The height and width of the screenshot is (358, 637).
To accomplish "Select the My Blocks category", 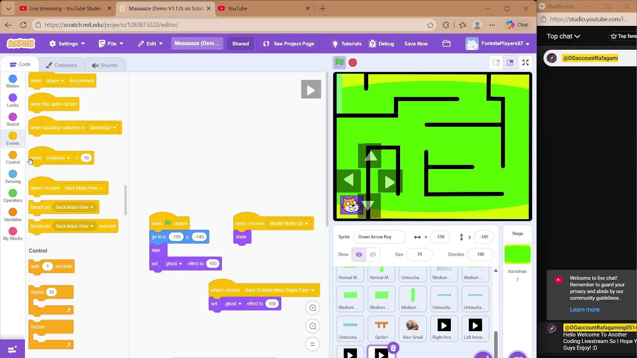I will (13, 234).
